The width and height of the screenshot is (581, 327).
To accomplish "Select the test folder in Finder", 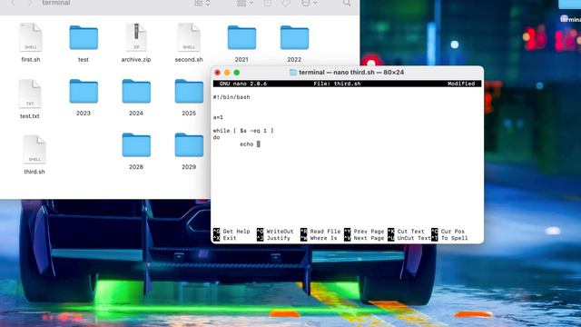I will click(x=84, y=37).
